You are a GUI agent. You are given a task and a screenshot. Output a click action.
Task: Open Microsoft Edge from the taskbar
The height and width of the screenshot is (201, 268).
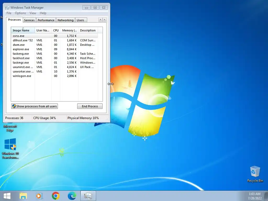tap(72, 196)
